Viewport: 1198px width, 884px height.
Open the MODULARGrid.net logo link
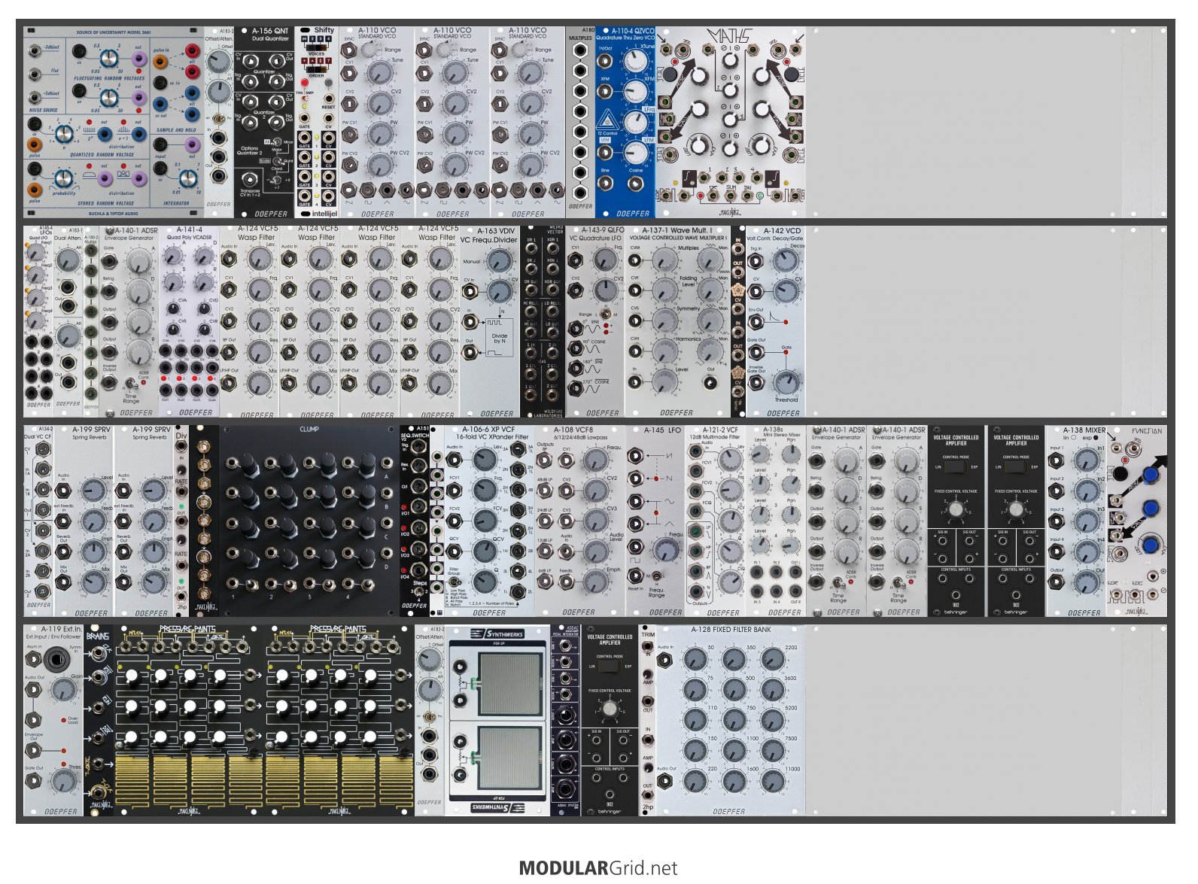click(598, 868)
